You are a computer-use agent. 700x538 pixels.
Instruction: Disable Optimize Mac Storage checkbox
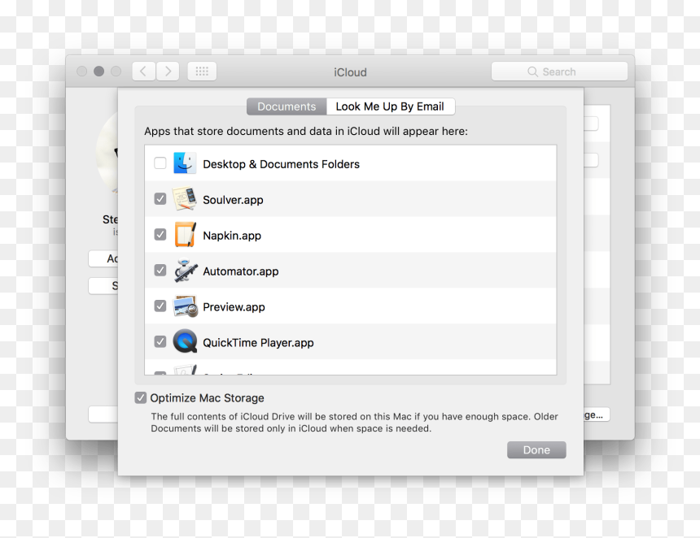click(x=141, y=397)
